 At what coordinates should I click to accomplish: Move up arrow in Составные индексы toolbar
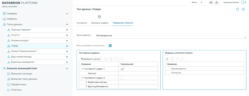[116, 59]
